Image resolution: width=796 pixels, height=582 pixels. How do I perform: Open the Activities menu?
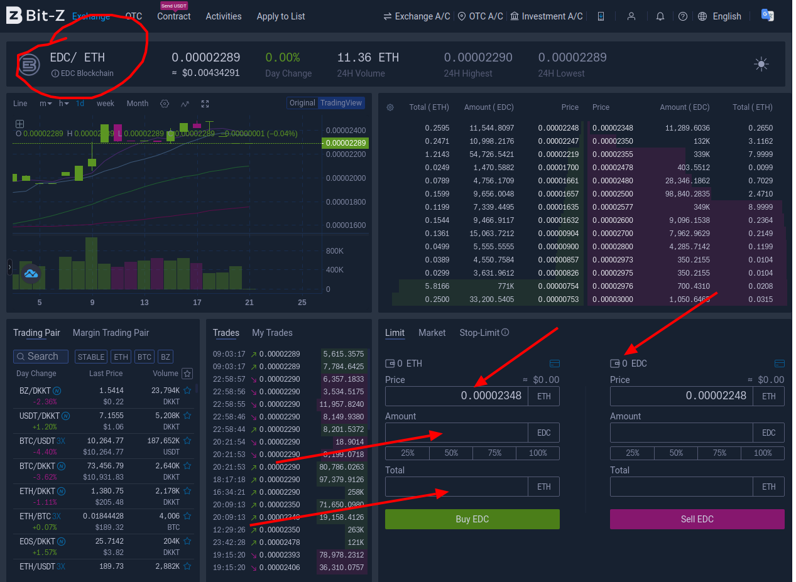(224, 16)
